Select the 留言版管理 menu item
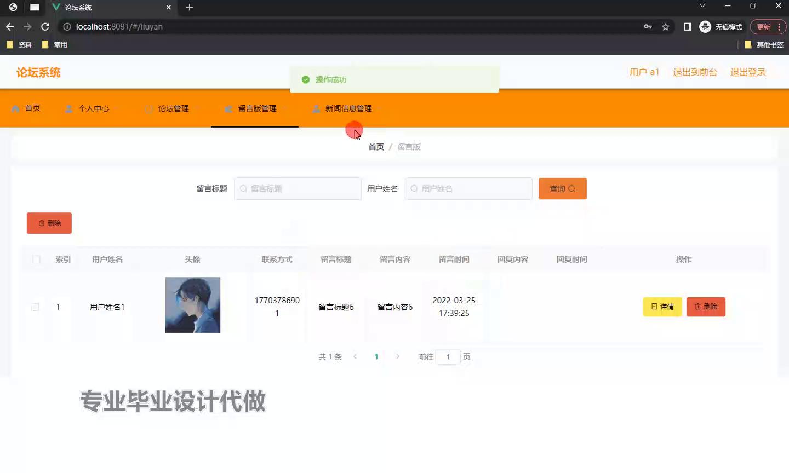This screenshot has height=473, width=789. point(256,108)
